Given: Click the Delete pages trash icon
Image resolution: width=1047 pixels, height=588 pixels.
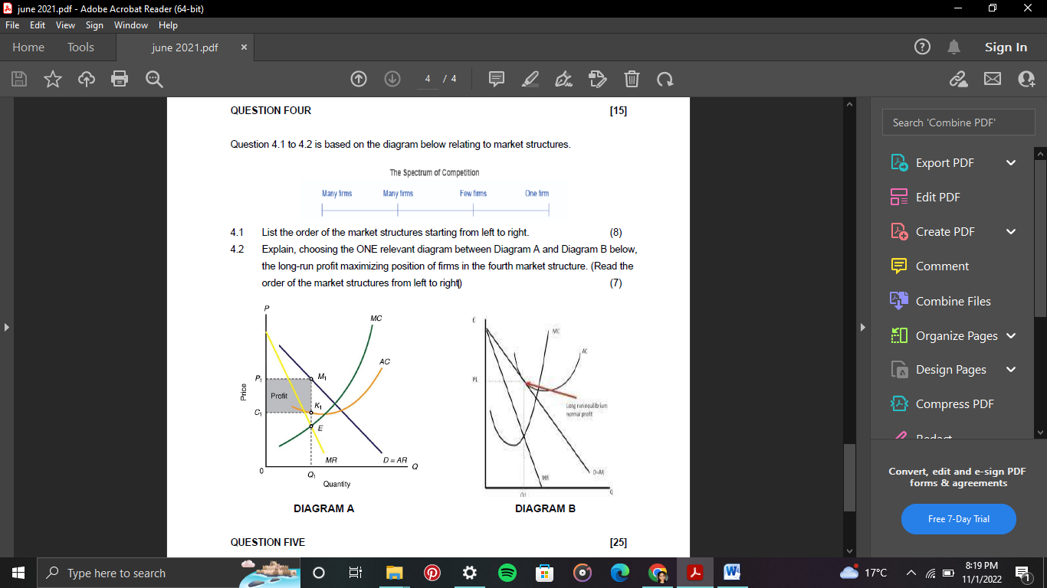Looking at the screenshot, I should point(631,79).
